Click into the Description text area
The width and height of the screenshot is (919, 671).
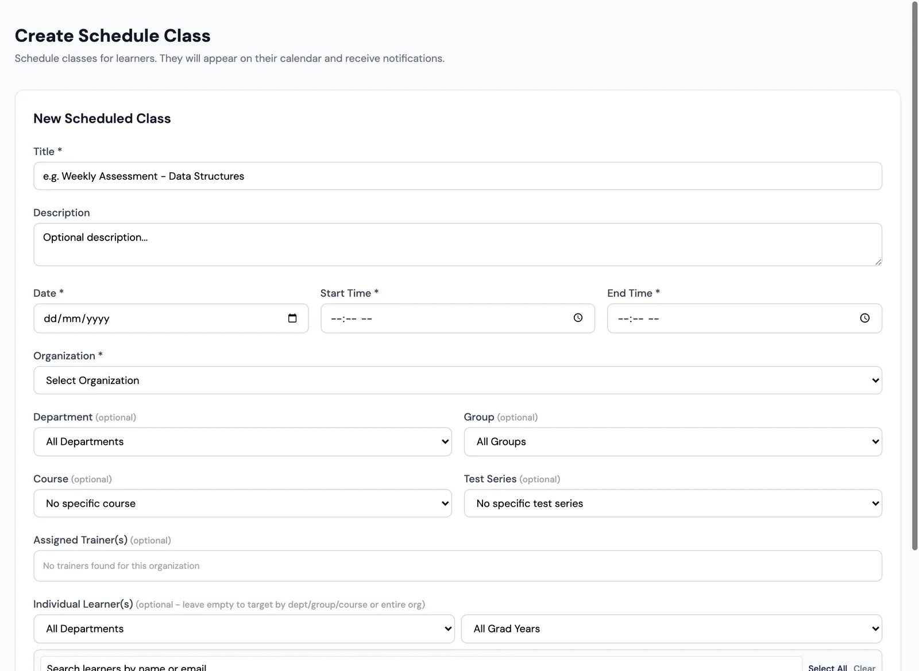point(458,245)
